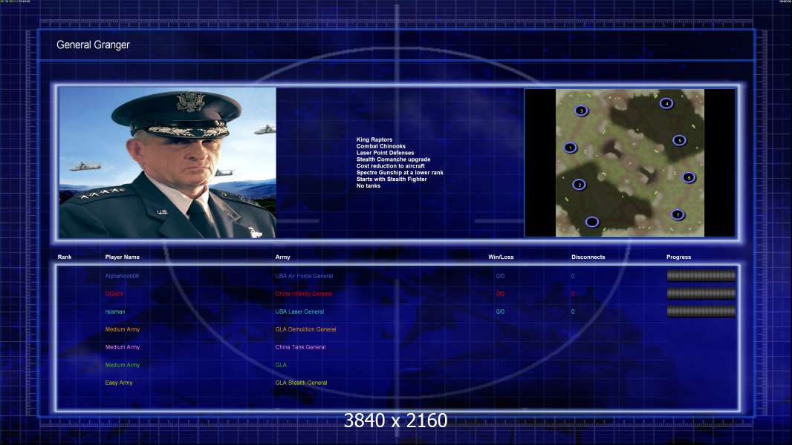Select start position marker 3 on the map
This screenshot has width=792, height=445.
click(x=582, y=111)
